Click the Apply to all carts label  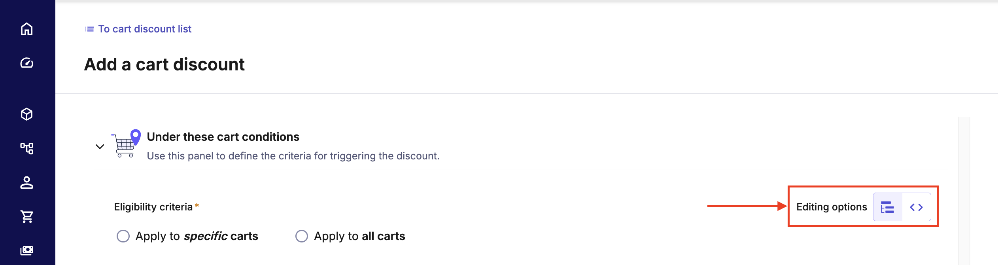click(359, 236)
